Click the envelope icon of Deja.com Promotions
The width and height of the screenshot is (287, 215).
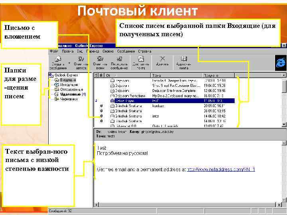112,96
